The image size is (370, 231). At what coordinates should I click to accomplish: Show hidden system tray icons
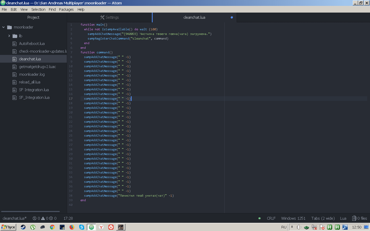(292, 227)
